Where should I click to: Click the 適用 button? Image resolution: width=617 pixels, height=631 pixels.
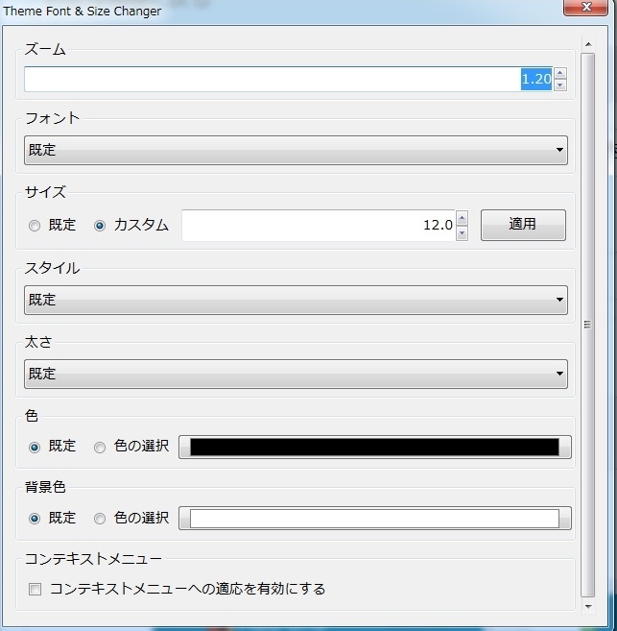(523, 225)
